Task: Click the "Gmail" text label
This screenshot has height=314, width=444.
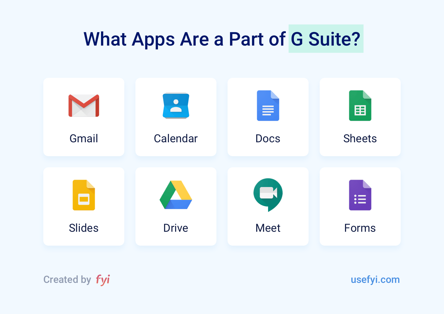Action: 84,138
